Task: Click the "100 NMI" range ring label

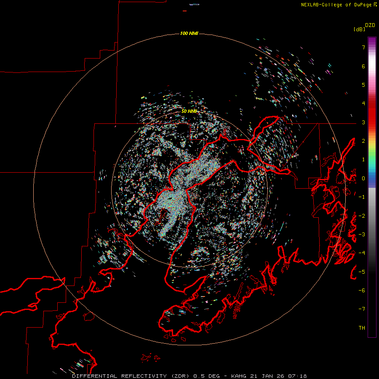Action: coord(189,33)
